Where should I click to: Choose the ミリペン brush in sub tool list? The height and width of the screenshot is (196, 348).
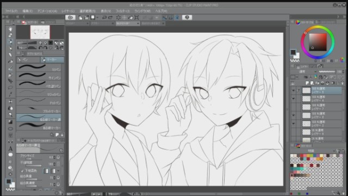[x=39, y=68]
